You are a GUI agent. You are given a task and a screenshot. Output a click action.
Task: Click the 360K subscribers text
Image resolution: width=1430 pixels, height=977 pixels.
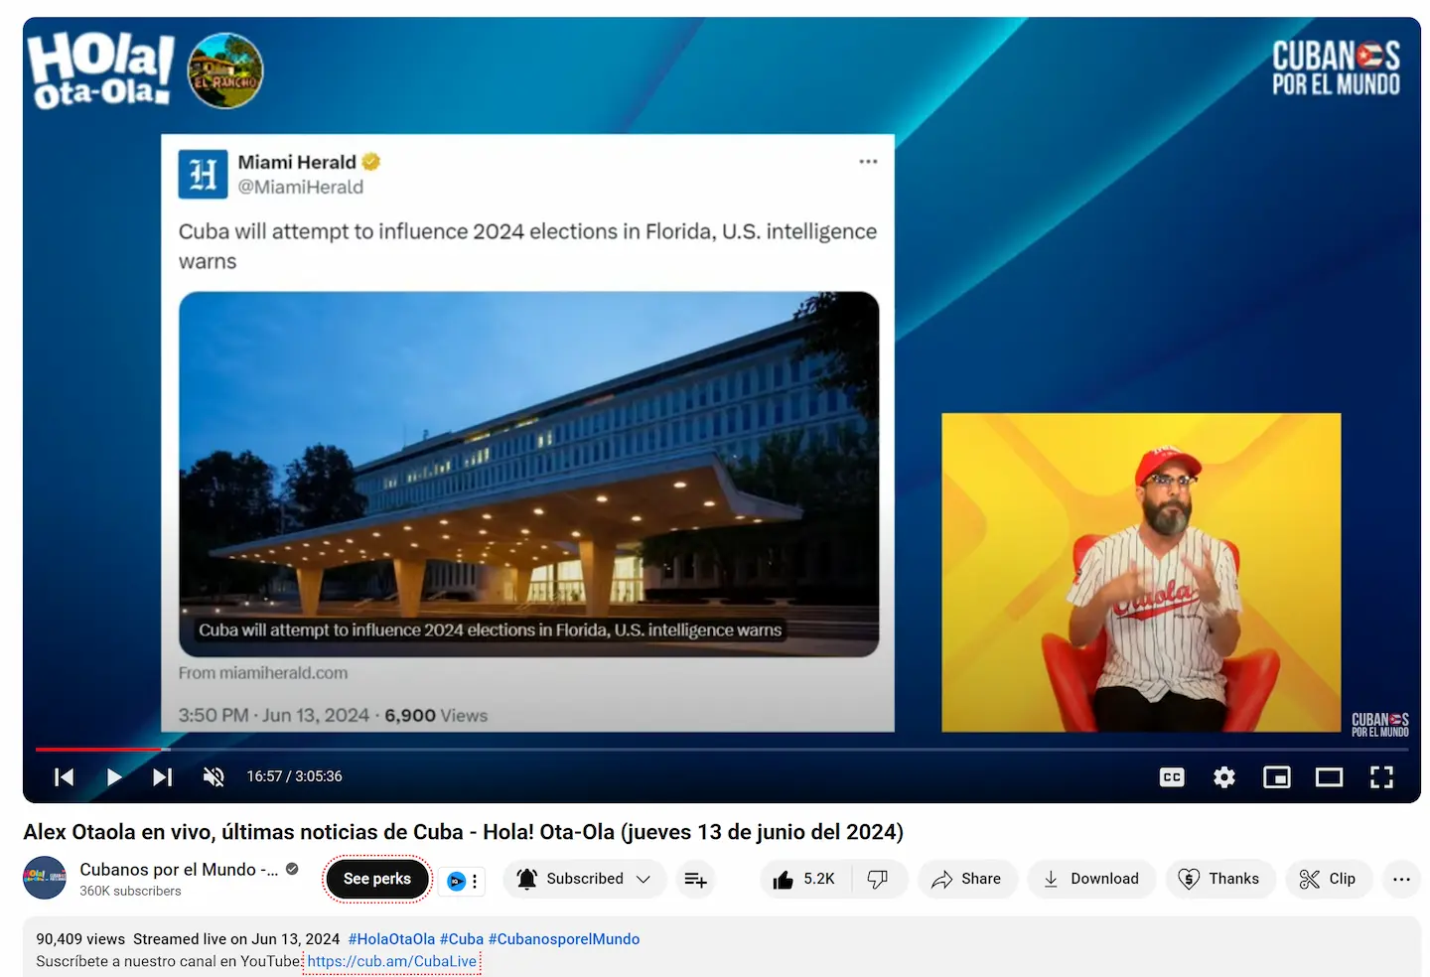point(130,892)
